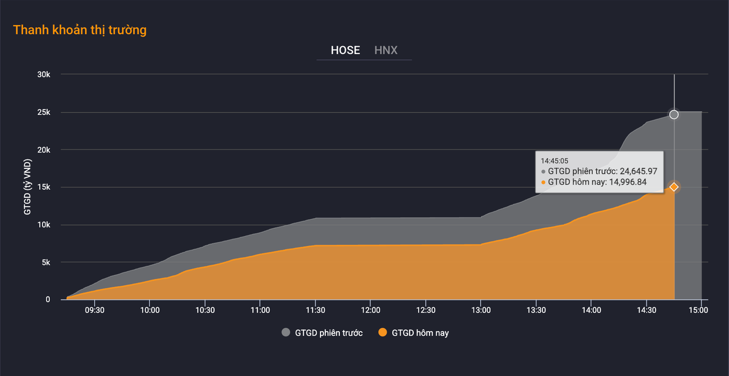Select the orange diamond marker on today's series
The height and width of the screenshot is (376, 729).
pos(674,187)
